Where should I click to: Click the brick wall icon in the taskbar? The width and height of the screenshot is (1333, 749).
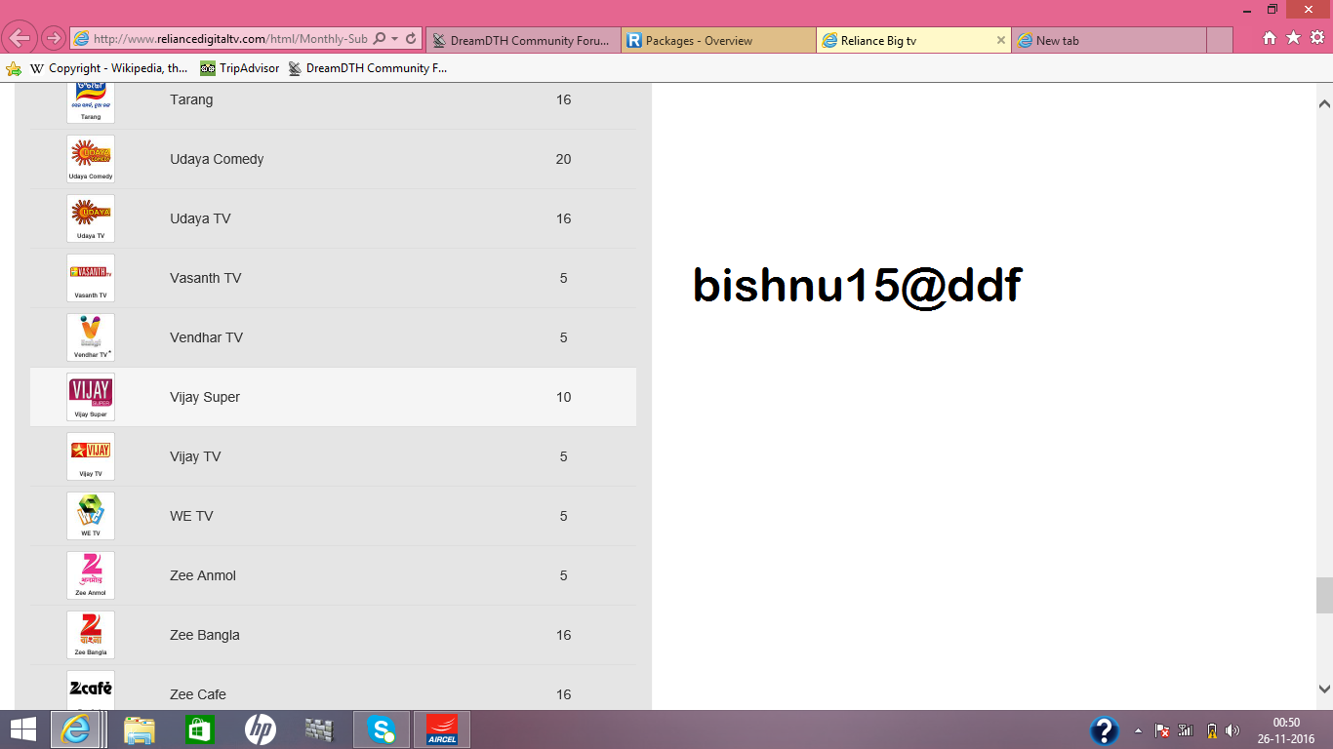(319, 729)
